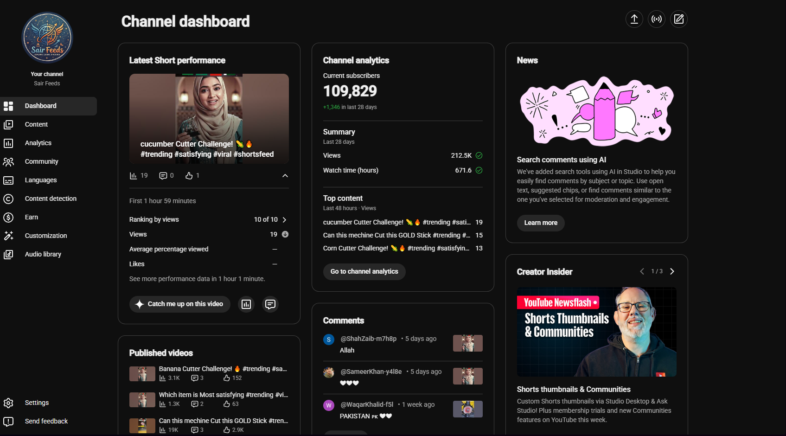Click the Go live broadcast icon
The image size is (786, 436).
click(x=656, y=19)
